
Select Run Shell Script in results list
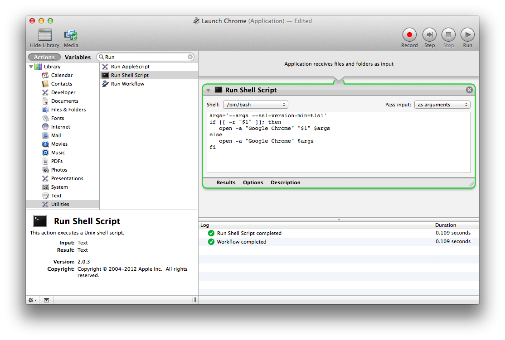click(x=149, y=75)
